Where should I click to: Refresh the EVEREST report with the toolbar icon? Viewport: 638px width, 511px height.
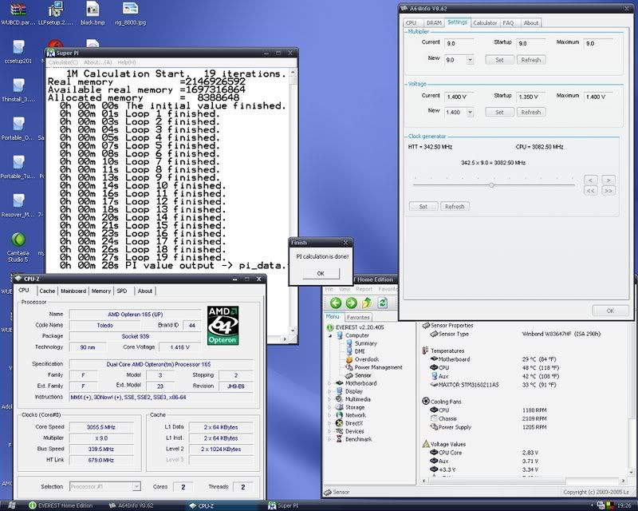point(383,303)
